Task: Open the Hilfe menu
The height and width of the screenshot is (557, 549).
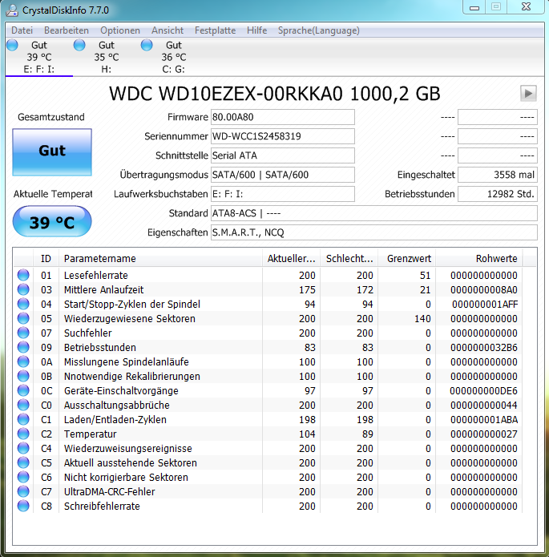Action: (257, 30)
